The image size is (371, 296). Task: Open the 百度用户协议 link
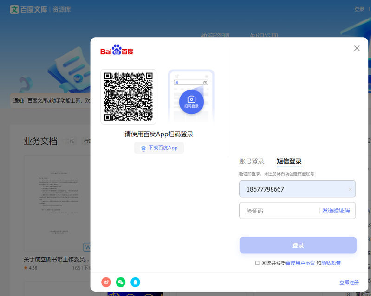pyautogui.click(x=300, y=263)
